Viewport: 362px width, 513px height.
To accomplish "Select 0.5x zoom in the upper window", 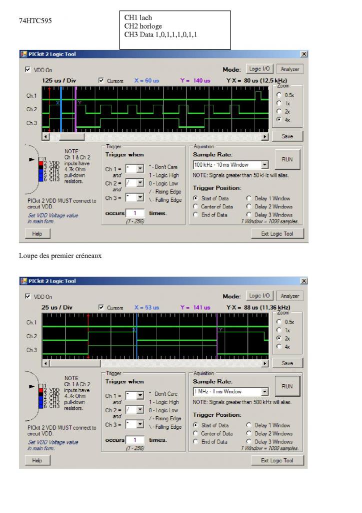I will [279, 95].
